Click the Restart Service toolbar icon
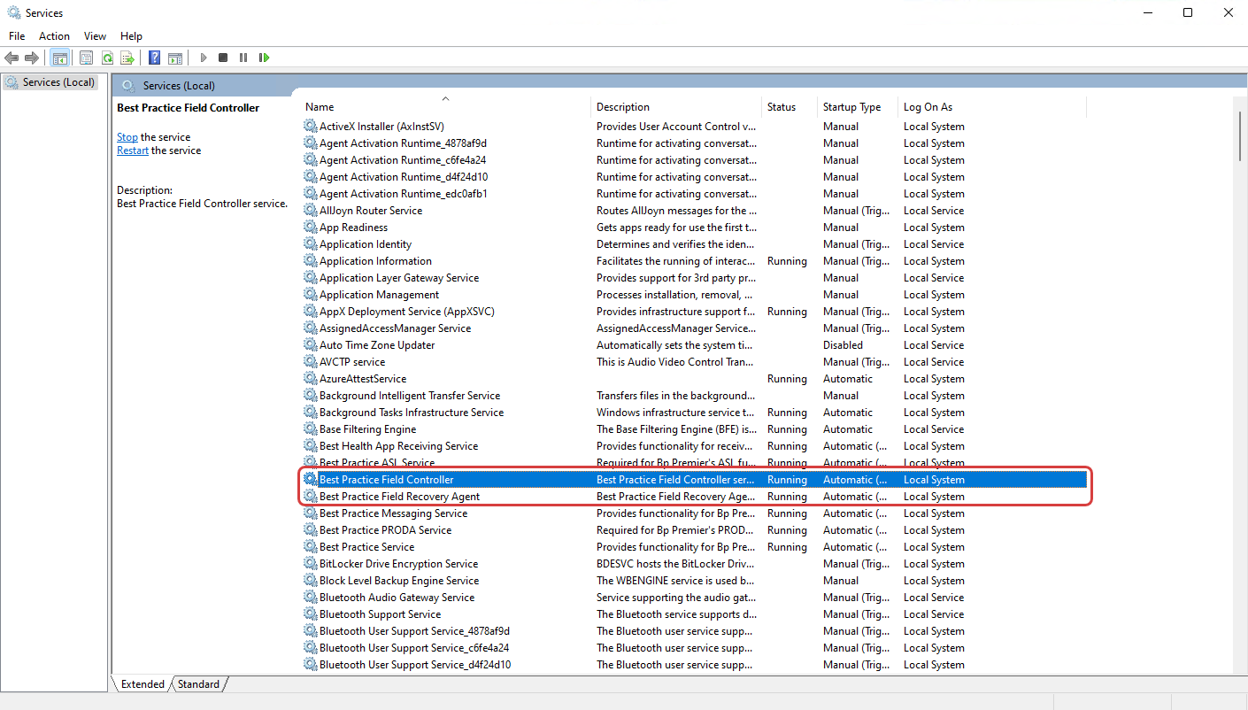Screen dimensions: 1248x710 [264, 58]
